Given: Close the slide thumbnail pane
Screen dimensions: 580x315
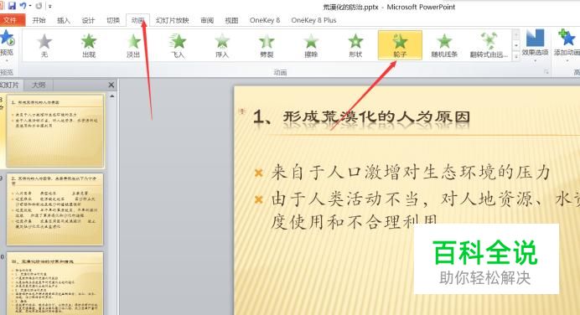Looking at the screenshot, I should coord(111,85).
